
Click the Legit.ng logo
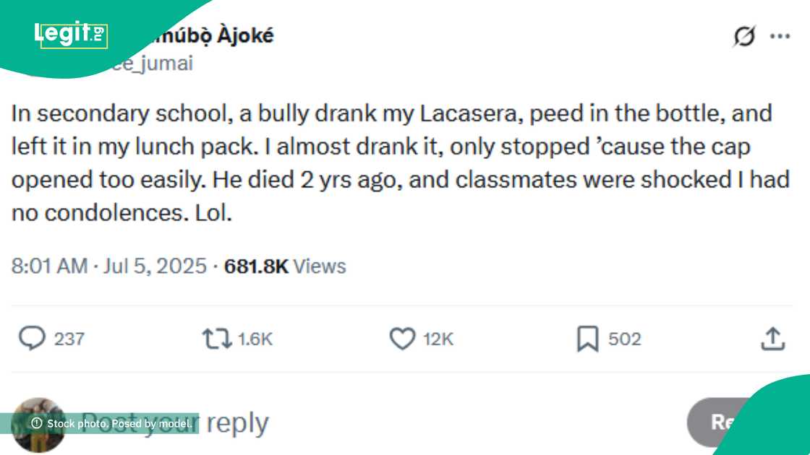click(x=71, y=33)
